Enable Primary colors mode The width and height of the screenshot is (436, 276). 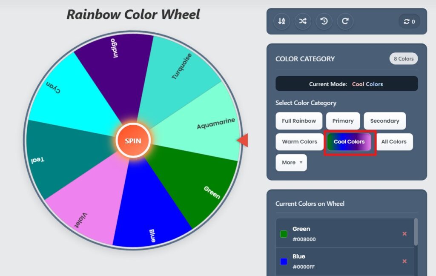[343, 121]
